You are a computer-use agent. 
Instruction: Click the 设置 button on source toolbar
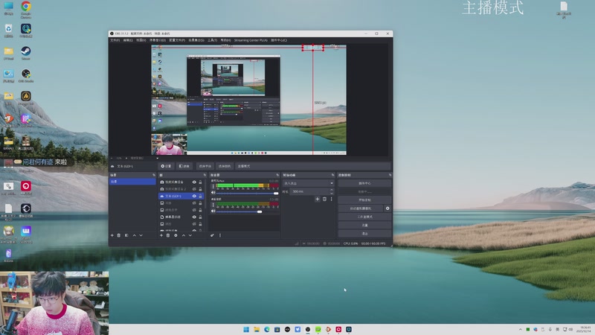pyautogui.click(x=167, y=166)
